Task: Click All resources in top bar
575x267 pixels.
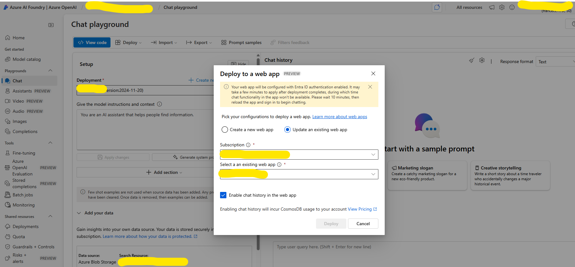Action: [x=469, y=7]
